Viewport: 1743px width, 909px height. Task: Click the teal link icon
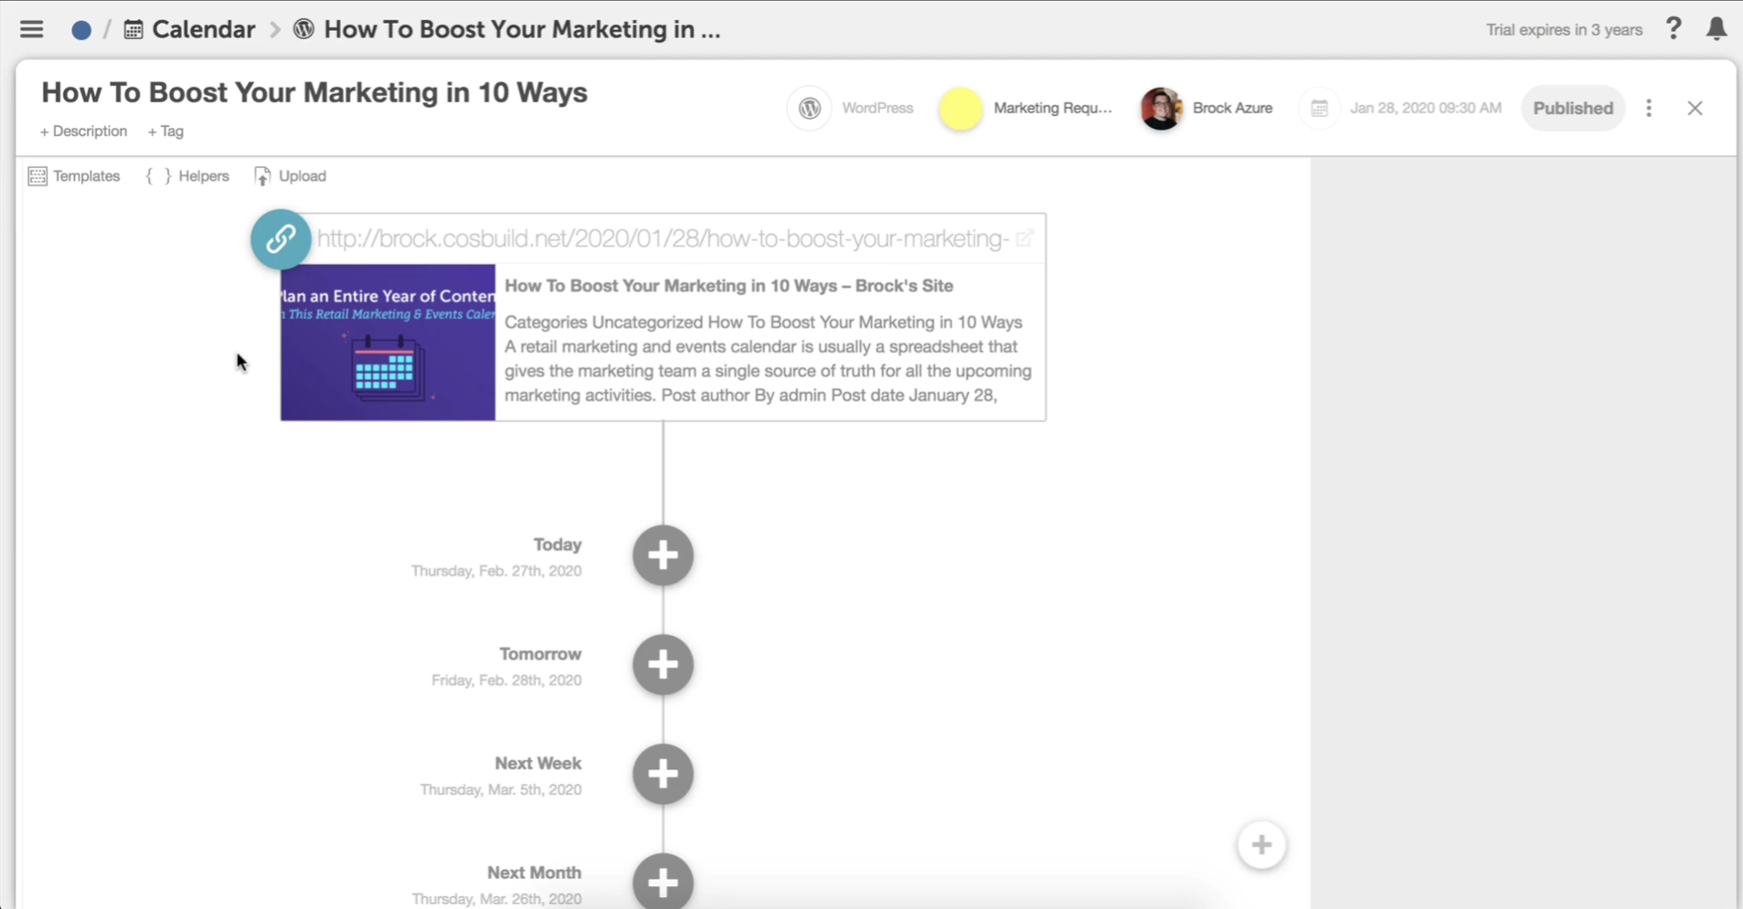tap(281, 239)
